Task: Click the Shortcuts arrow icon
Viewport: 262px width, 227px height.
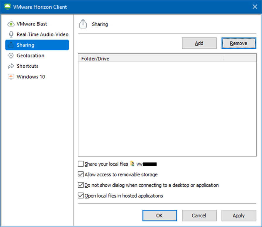Action: (x=11, y=66)
